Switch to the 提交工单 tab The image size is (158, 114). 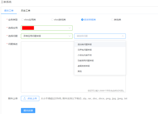9,11
